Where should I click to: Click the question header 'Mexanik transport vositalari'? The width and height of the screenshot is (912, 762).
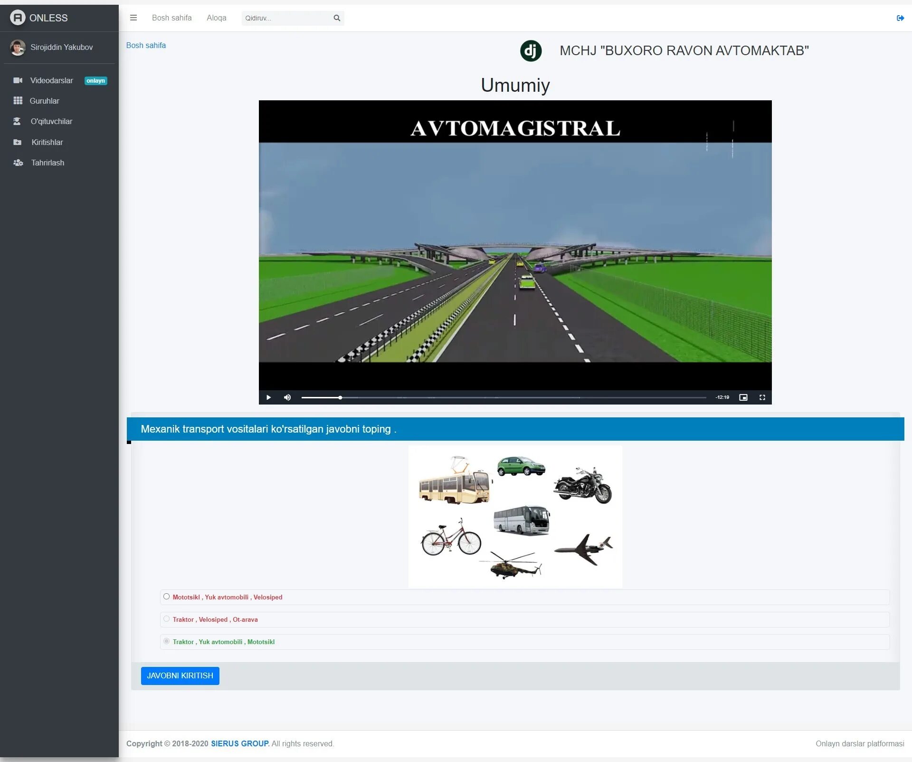(268, 429)
